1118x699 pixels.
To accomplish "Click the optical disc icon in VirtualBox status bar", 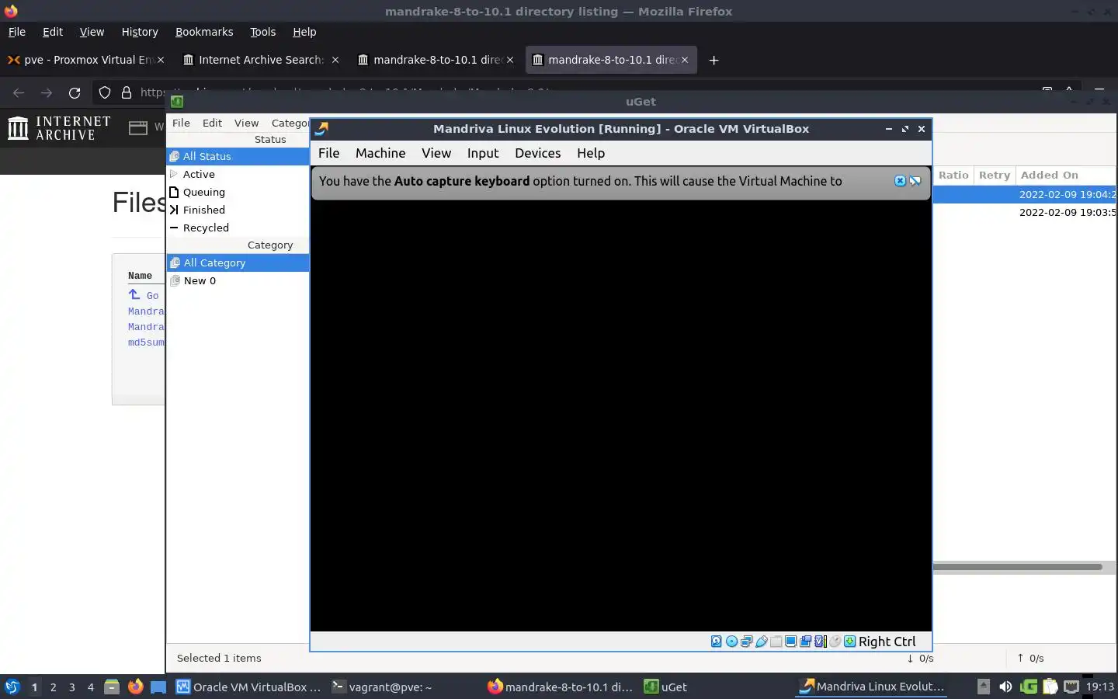I will tap(731, 642).
